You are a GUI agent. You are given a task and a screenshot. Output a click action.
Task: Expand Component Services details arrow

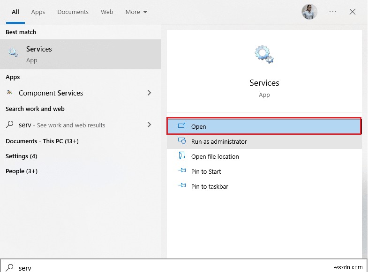(x=150, y=93)
